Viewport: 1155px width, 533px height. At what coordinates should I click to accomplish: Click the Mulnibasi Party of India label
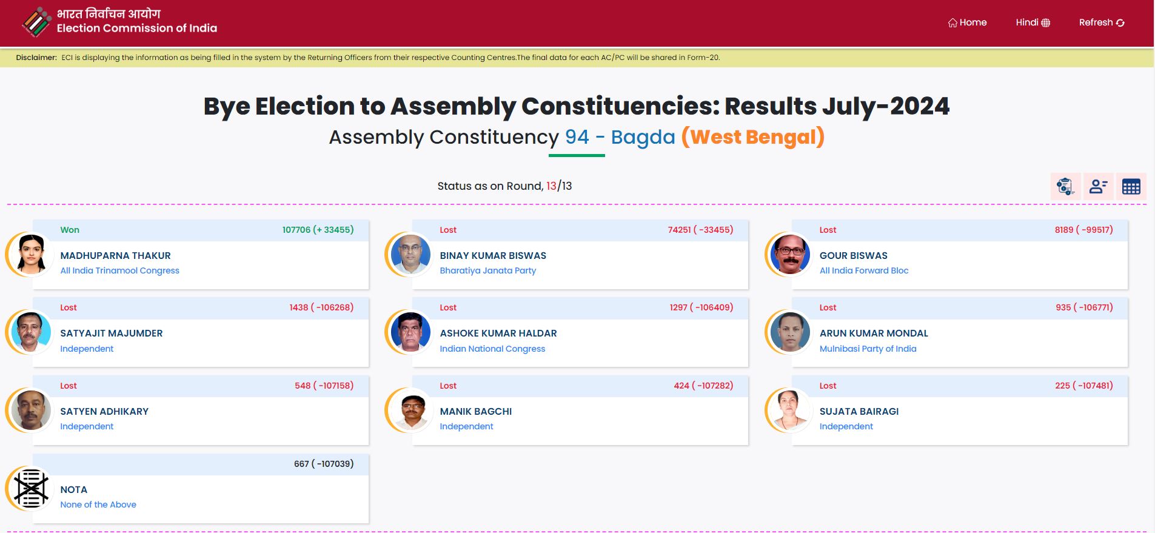click(868, 349)
